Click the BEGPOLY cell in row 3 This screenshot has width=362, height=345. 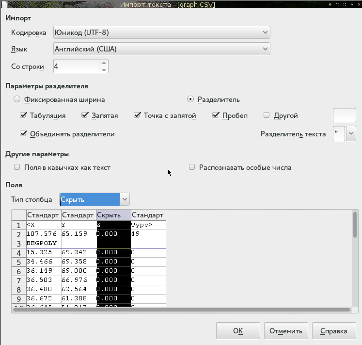click(x=44, y=243)
